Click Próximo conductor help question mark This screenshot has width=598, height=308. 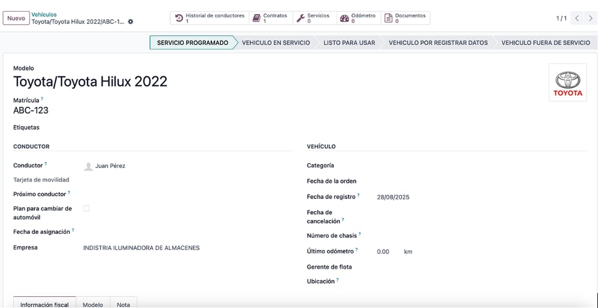pos(69,192)
